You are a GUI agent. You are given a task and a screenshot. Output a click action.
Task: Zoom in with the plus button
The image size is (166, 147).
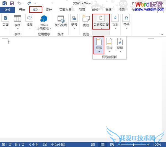(148, 145)
